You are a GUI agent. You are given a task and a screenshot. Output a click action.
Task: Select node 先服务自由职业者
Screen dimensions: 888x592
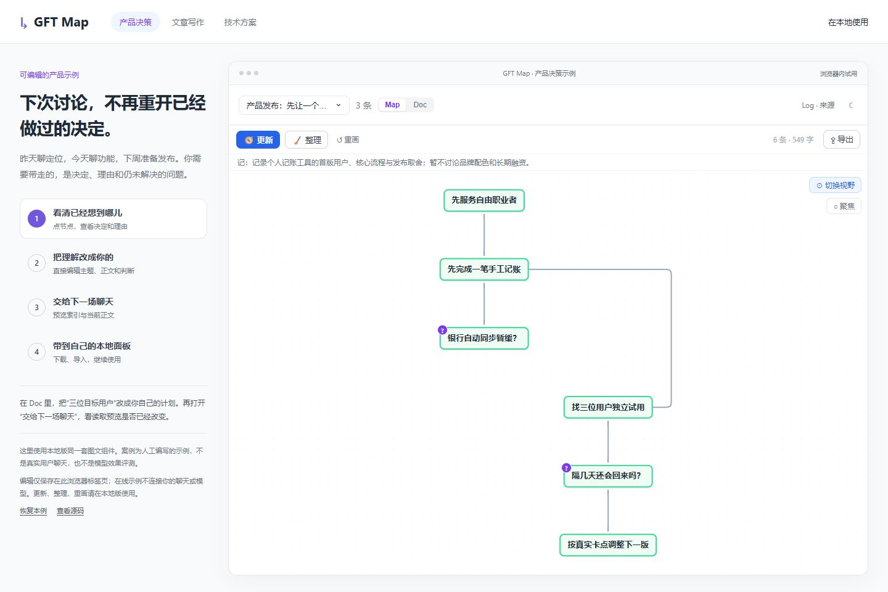(x=484, y=200)
